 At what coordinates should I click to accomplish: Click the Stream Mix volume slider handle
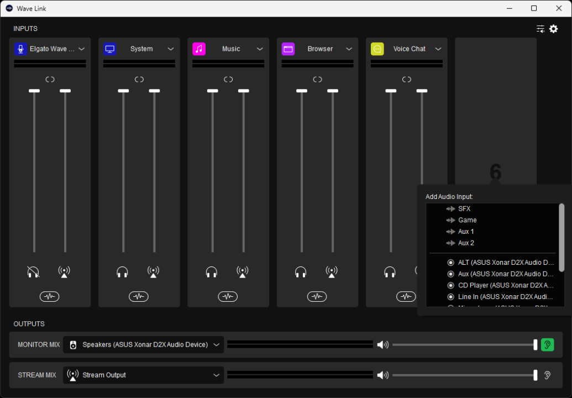pos(535,375)
